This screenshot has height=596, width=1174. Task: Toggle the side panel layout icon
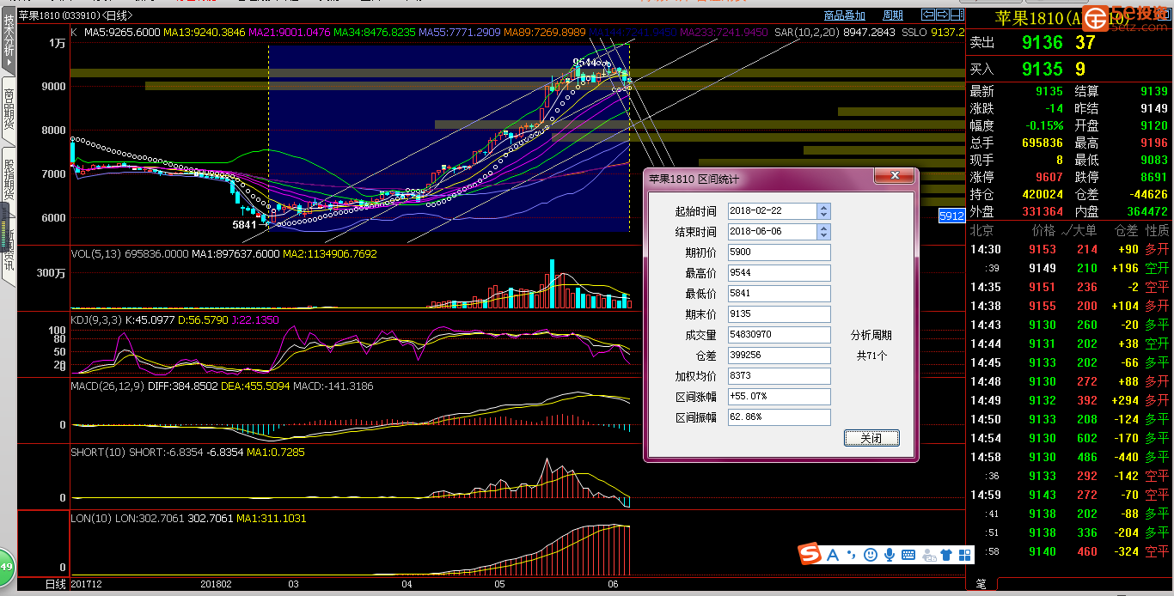(x=957, y=15)
